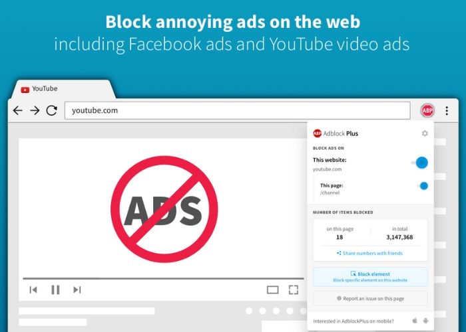Screen dimensions: 466x332
Task: Skip to next video
Action: coord(77,290)
